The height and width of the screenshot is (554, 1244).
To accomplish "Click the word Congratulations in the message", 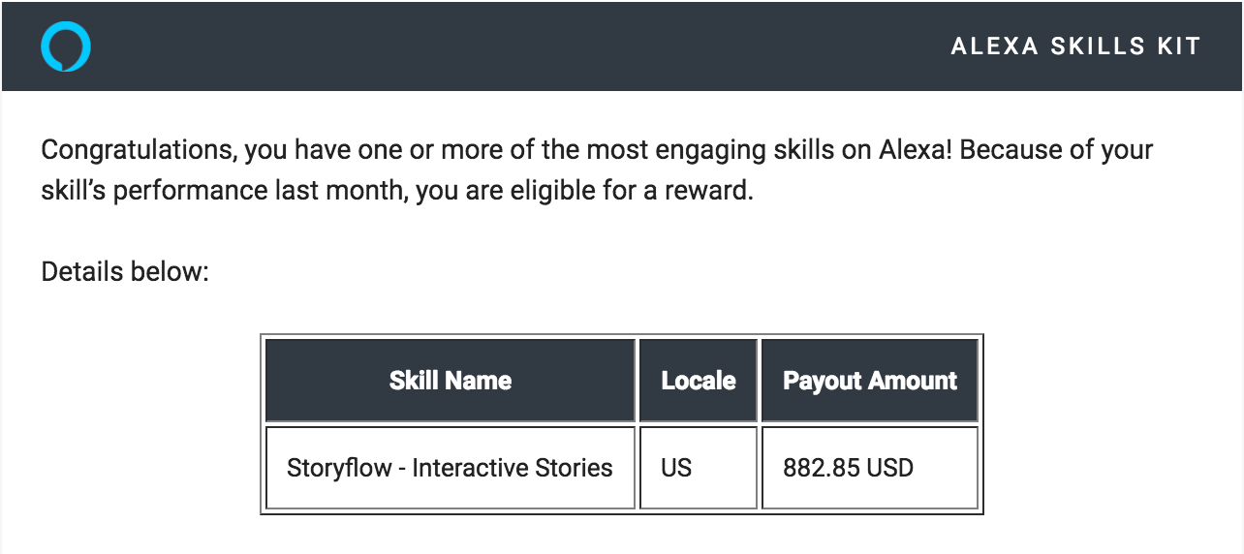I will [136, 151].
